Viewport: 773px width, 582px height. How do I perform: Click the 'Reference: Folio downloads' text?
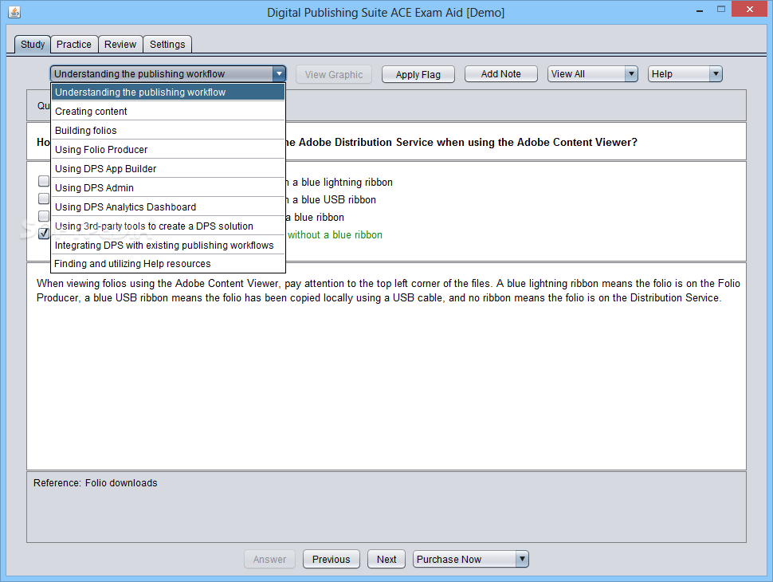pyautogui.click(x=95, y=483)
